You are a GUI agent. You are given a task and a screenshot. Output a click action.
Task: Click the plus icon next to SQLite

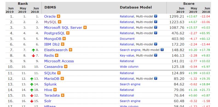(x=59, y=73)
